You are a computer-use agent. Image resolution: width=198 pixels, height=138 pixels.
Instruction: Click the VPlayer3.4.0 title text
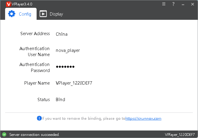pyautogui.click(x=22, y=4)
